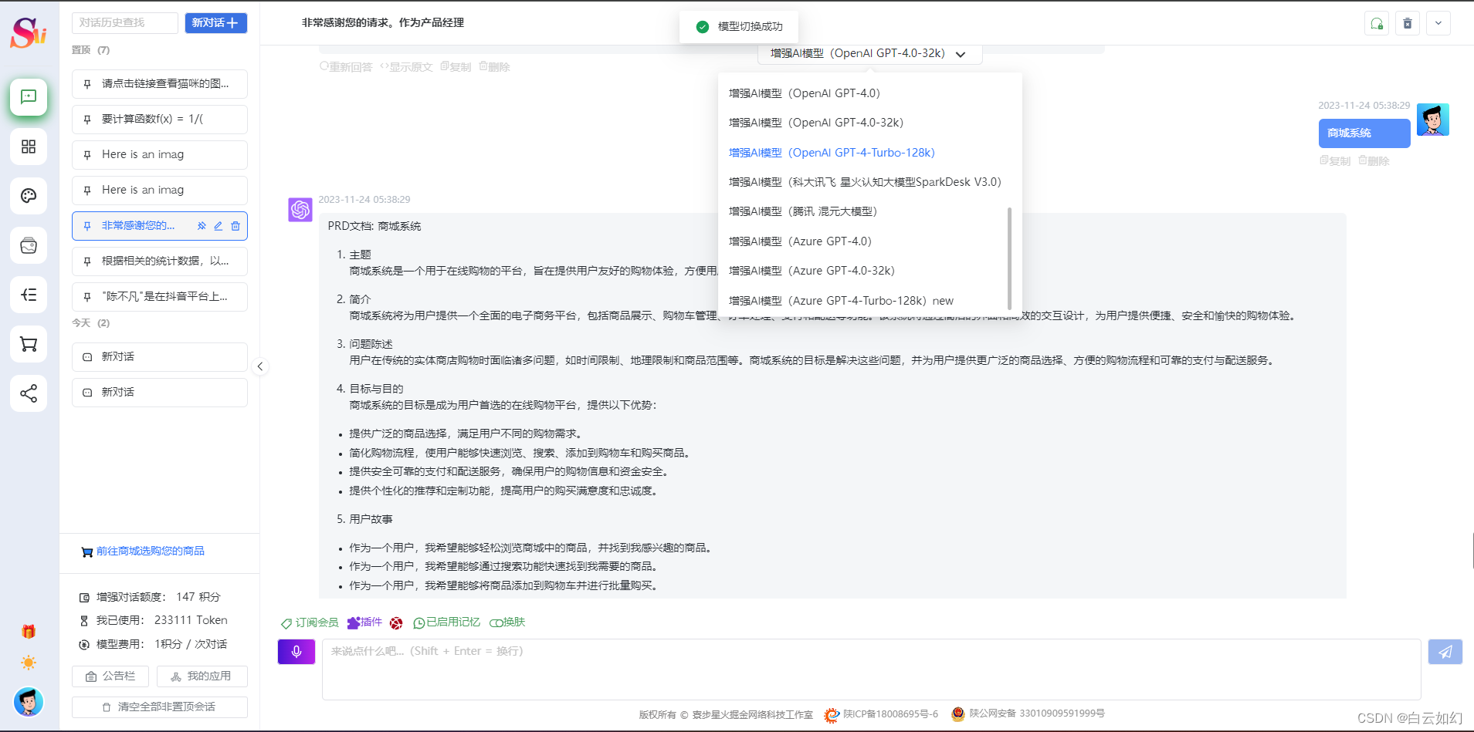1474x732 pixels.
Task: Click the top-right trash icon
Action: tap(1408, 23)
